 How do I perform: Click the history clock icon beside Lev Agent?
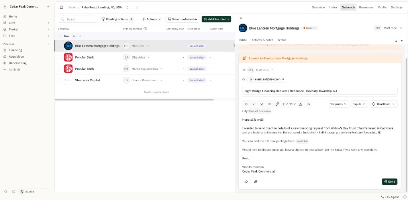coord(405,197)
